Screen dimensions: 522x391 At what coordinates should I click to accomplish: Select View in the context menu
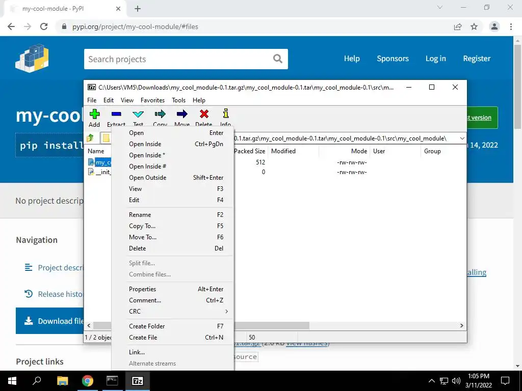[173, 189]
